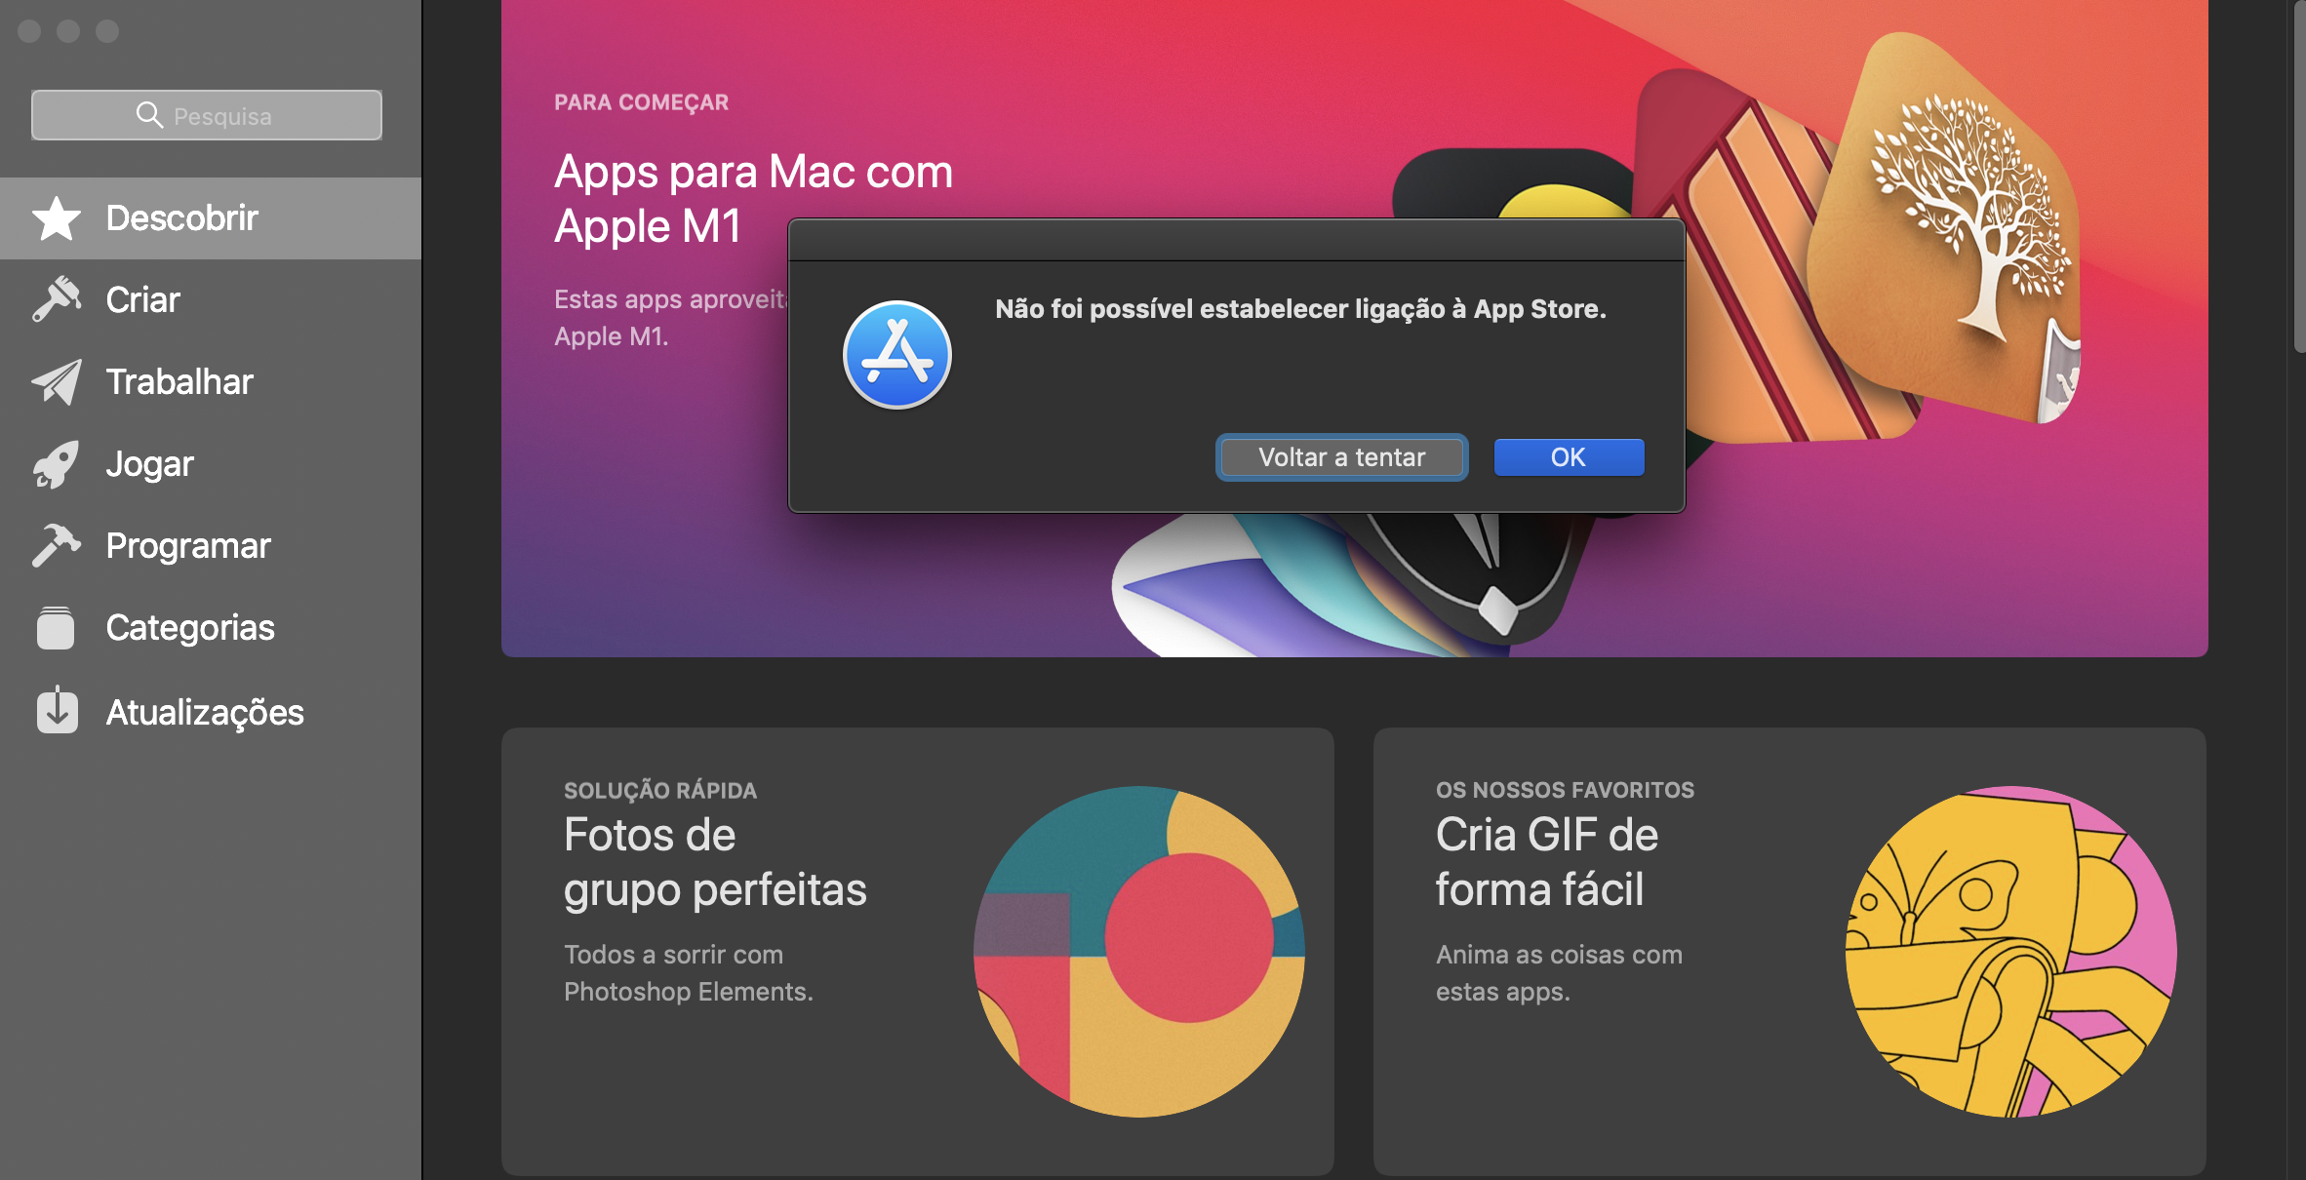Open Programar via hammer icon
Screen dimensions: 2306x1180
[57, 545]
